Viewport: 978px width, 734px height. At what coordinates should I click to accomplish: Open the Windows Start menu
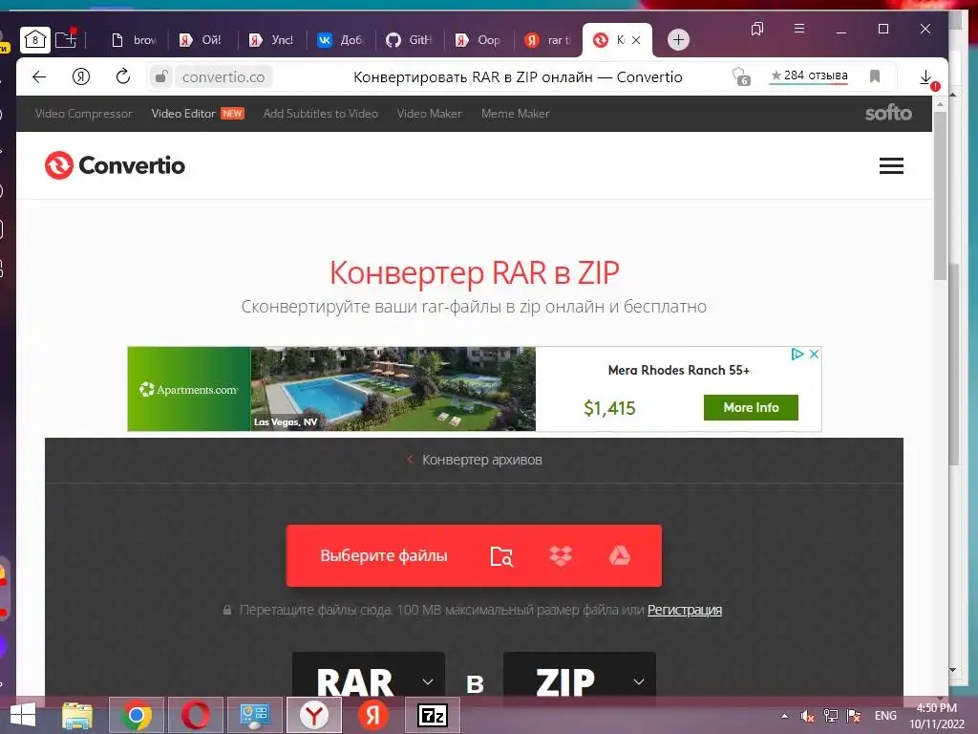coord(23,715)
